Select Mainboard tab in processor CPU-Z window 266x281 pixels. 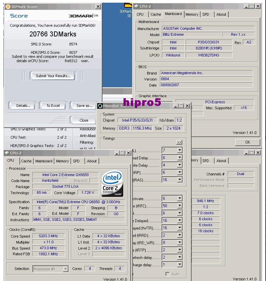point(44,161)
